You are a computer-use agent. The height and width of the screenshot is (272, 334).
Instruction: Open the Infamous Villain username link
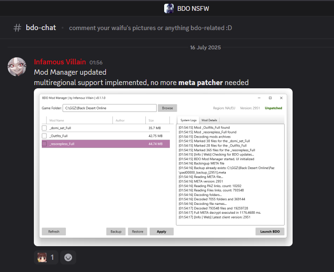click(60, 62)
